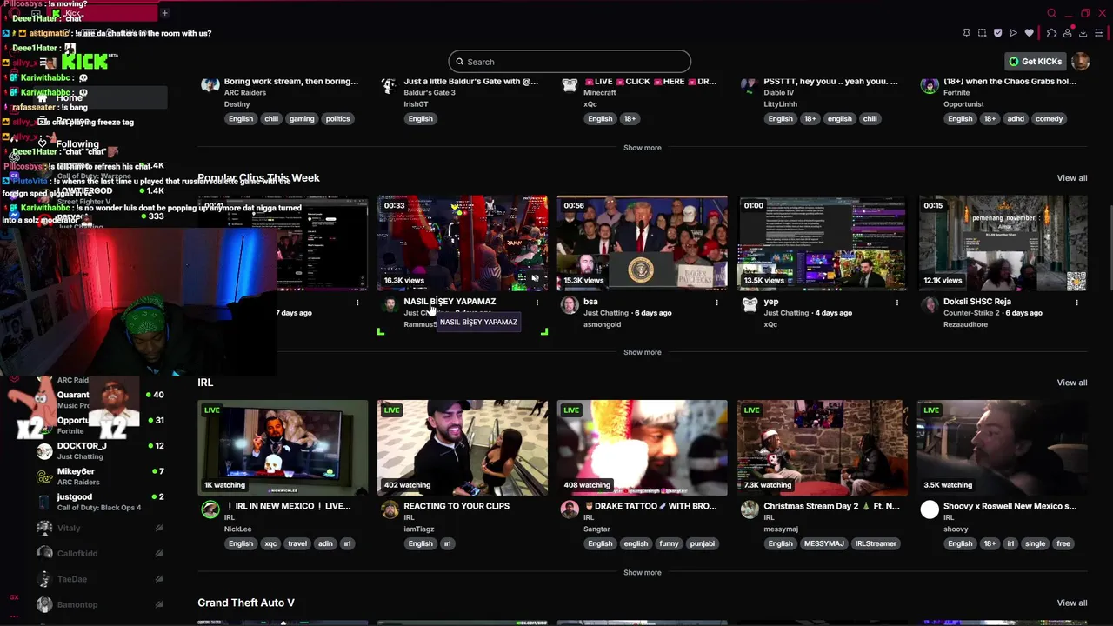Open the browser profile icon with red dot

click(1068, 33)
